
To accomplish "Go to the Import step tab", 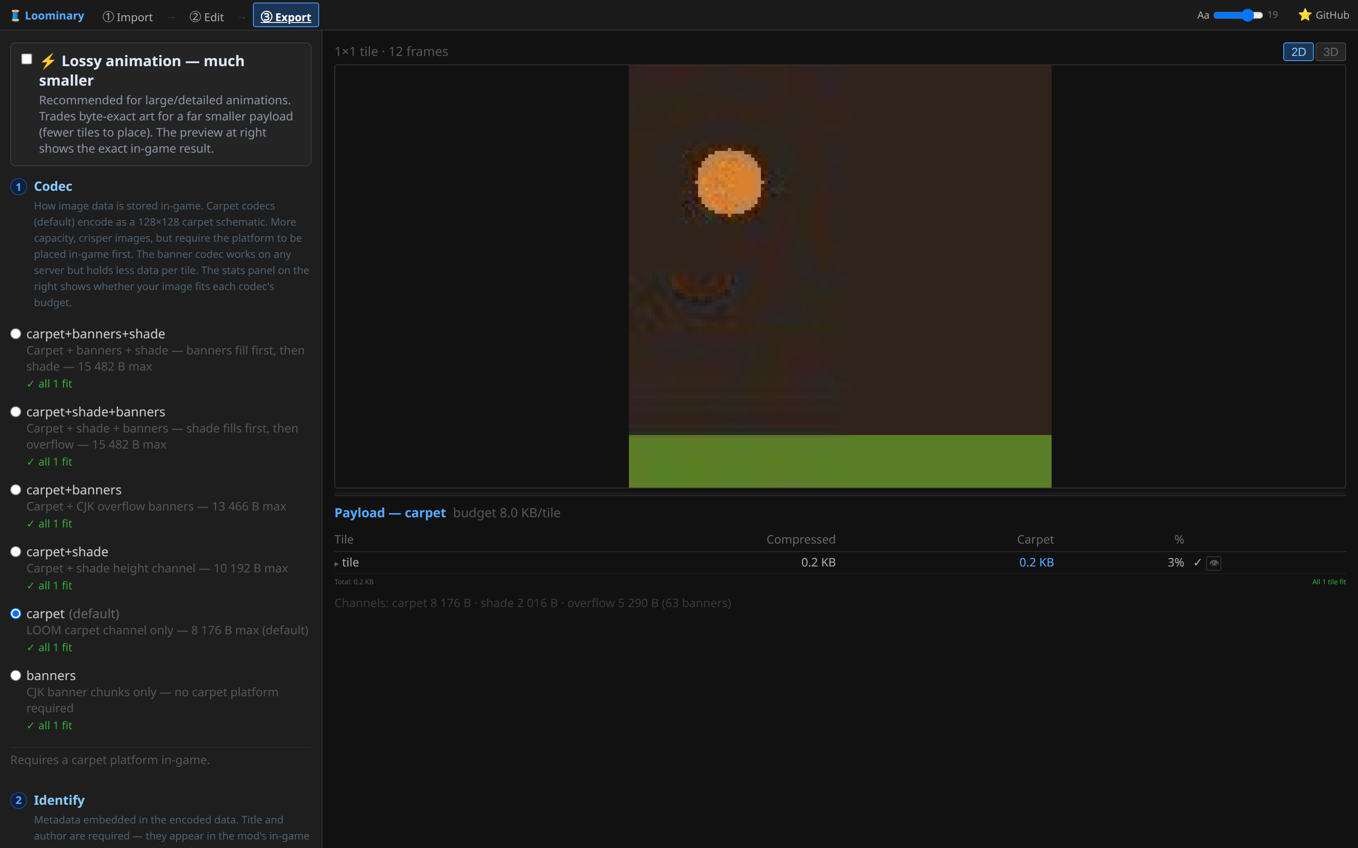I will point(127,17).
